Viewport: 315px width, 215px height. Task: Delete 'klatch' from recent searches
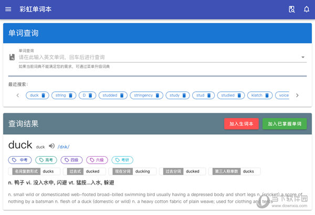click(267, 95)
